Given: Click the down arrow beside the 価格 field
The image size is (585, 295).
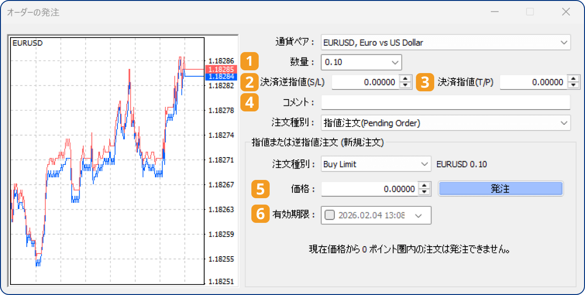Looking at the screenshot, I should 425,191.
